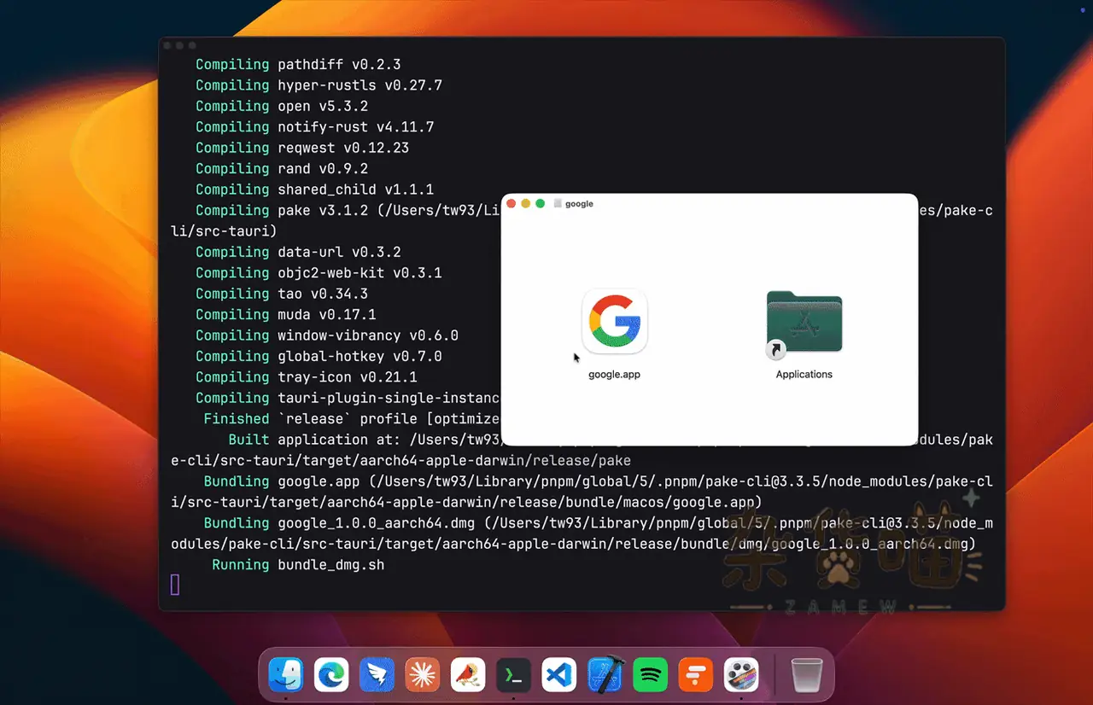Open the orange app with white bars in Dock
Image resolution: width=1093 pixels, height=705 pixels.
tap(696, 675)
